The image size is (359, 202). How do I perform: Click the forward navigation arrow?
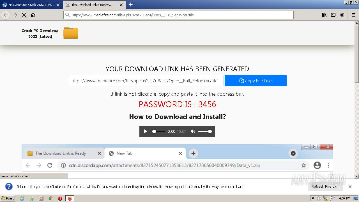pyautogui.click(x=15, y=15)
